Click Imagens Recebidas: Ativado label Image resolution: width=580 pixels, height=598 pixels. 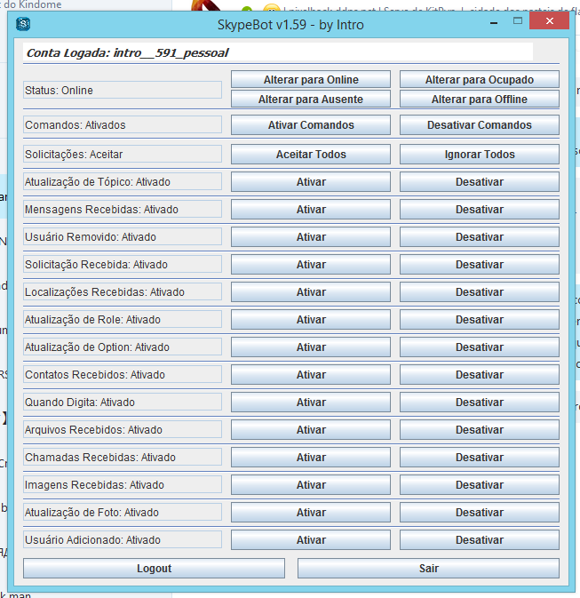[123, 485]
